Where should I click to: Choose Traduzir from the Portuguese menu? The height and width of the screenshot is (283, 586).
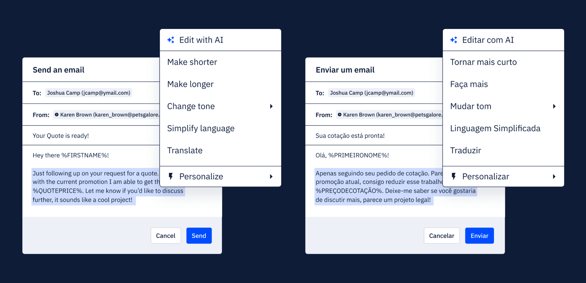pos(465,150)
